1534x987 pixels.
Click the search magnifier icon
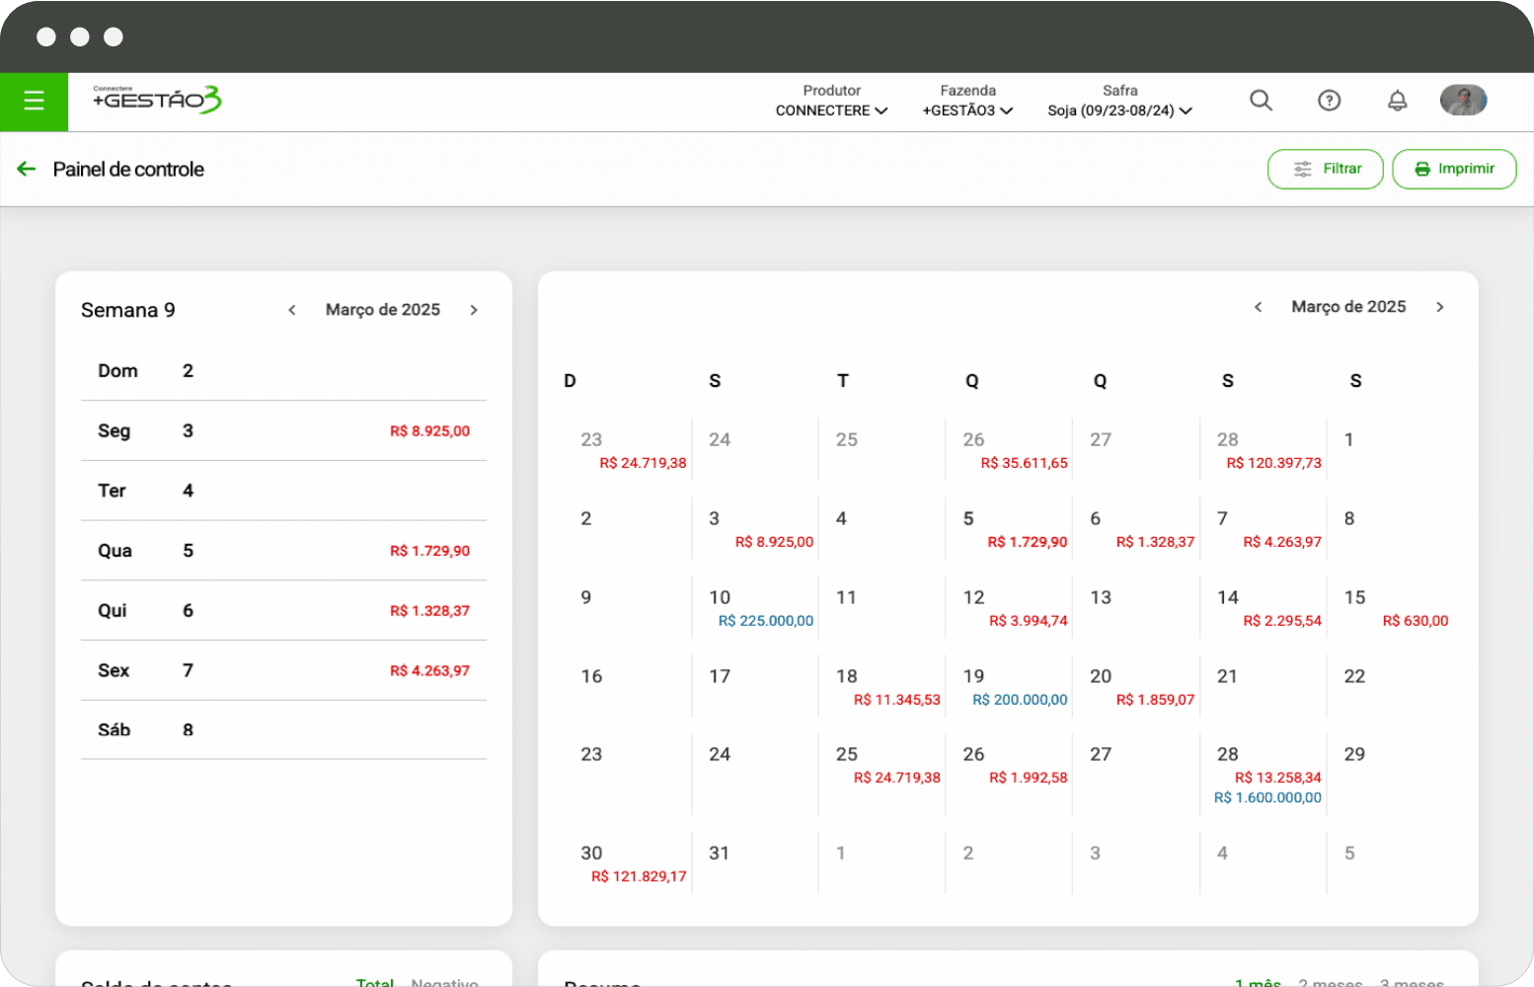1261,101
